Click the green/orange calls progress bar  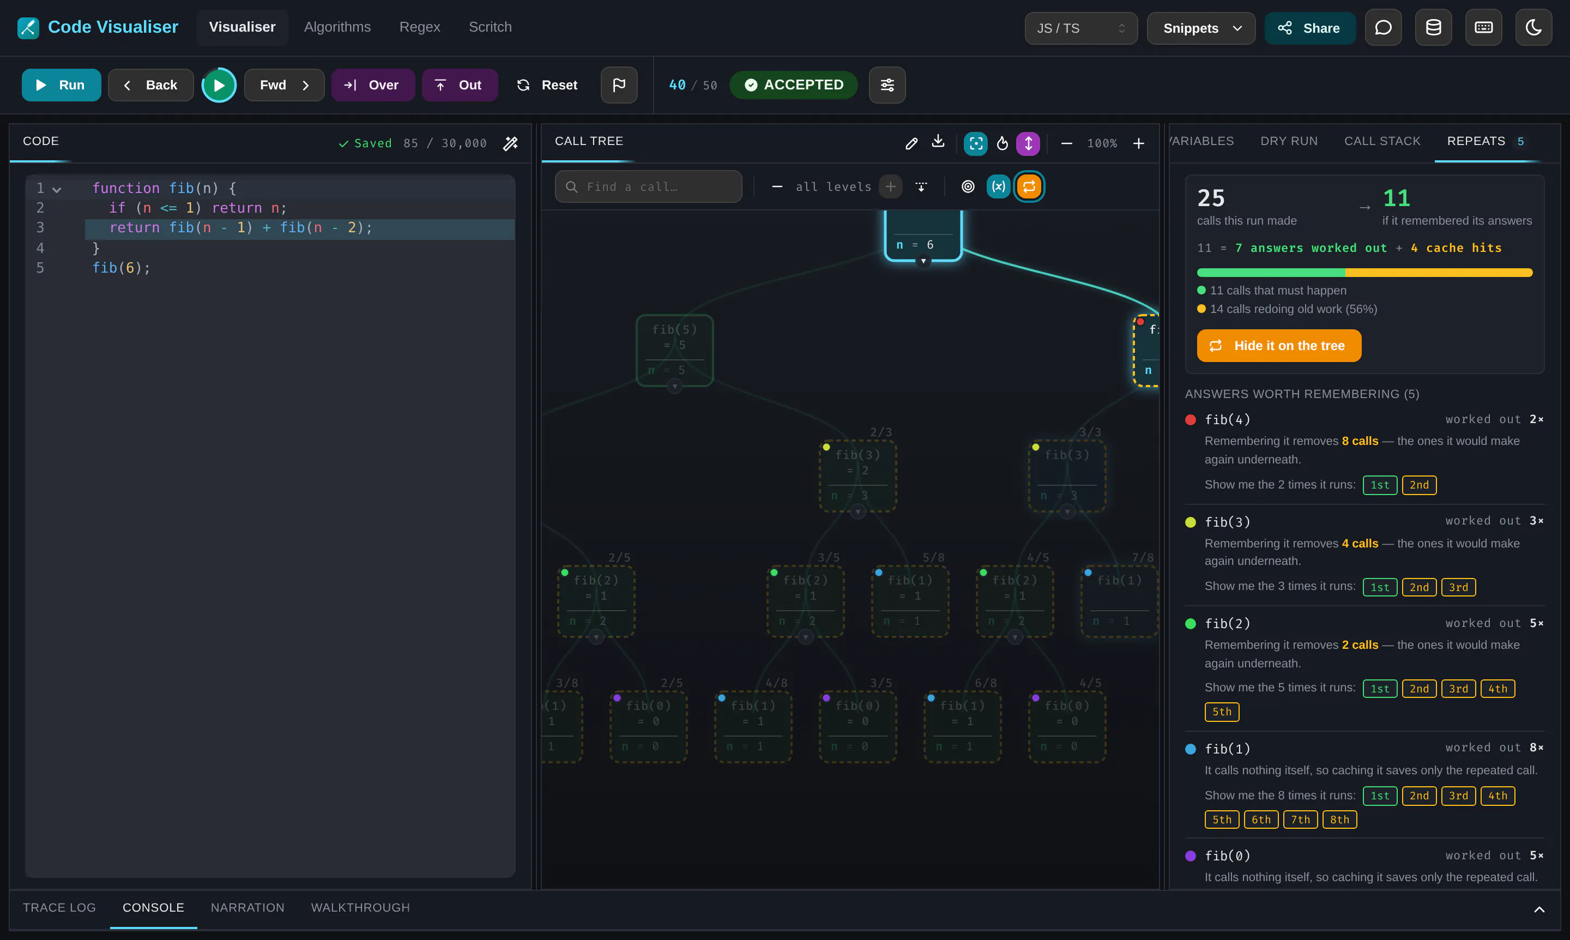(x=1364, y=273)
